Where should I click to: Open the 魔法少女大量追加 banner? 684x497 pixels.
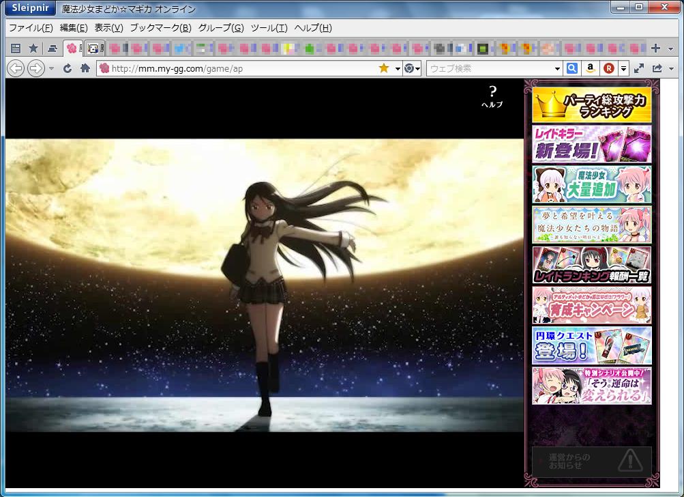pos(591,184)
